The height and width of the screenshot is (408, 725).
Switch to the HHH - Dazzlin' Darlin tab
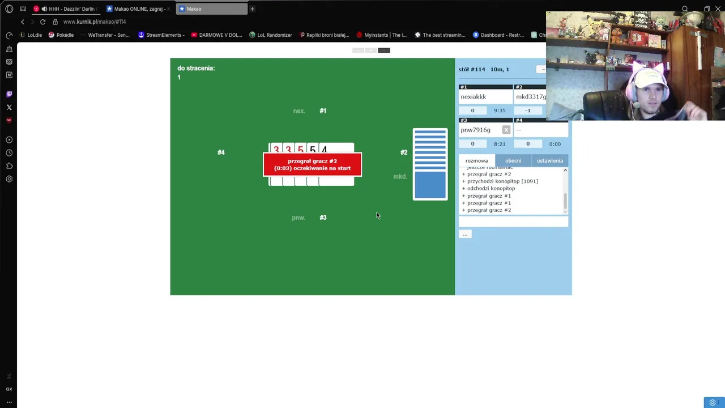66,9
